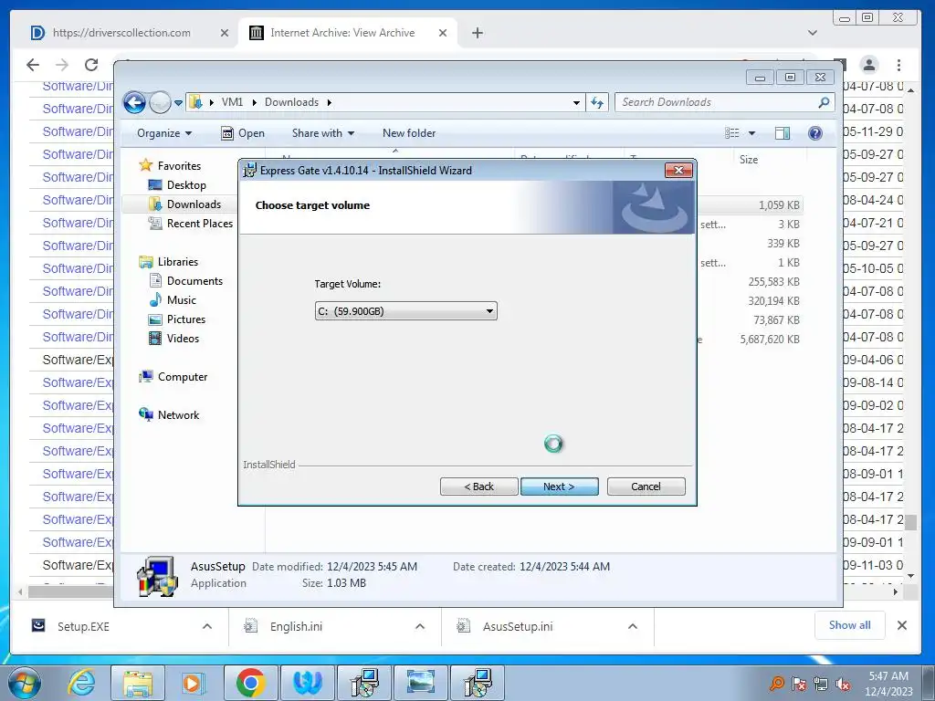Click Setup.EXE in downloads bar
This screenshot has width=935, height=701.
tap(83, 626)
